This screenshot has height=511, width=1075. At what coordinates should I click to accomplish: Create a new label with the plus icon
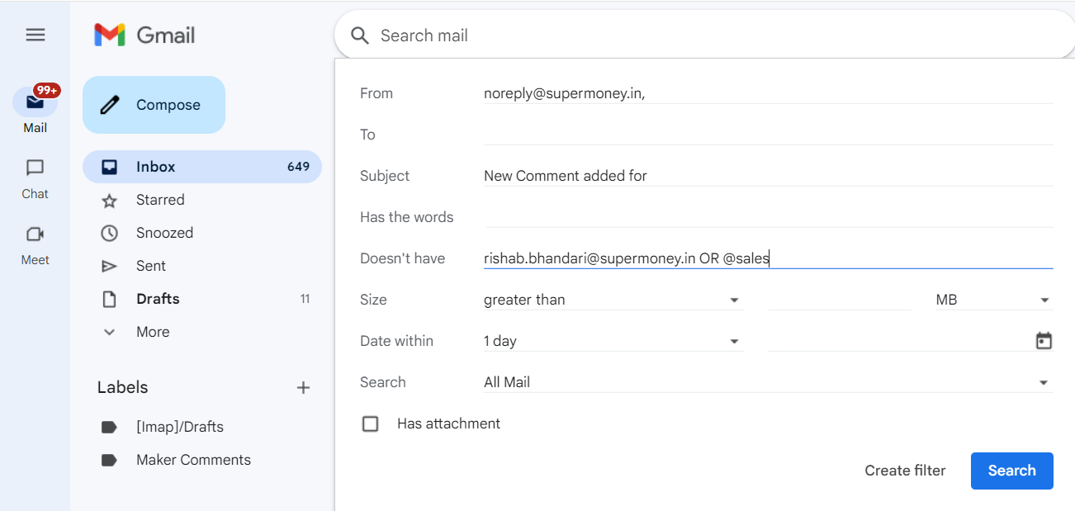click(304, 387)
